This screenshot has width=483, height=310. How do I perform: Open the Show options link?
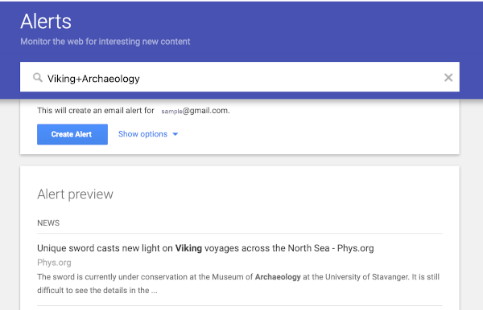[142, 134]
